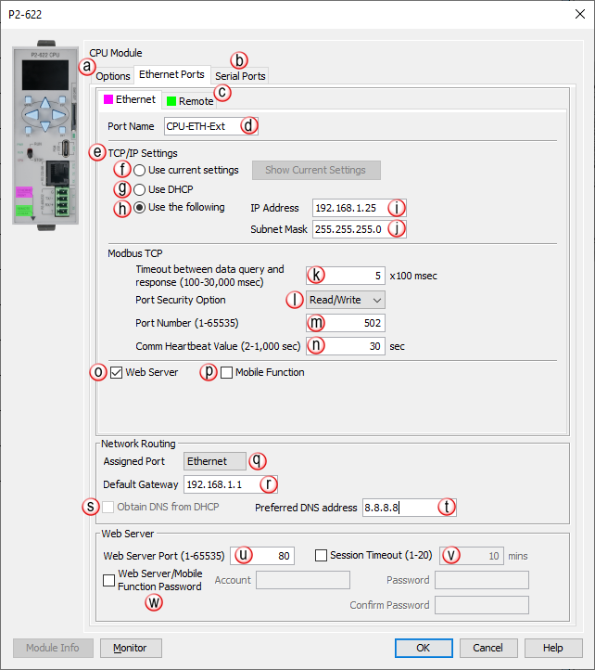
Task: Open the Serial Ports tab
Action: point(240,76)
